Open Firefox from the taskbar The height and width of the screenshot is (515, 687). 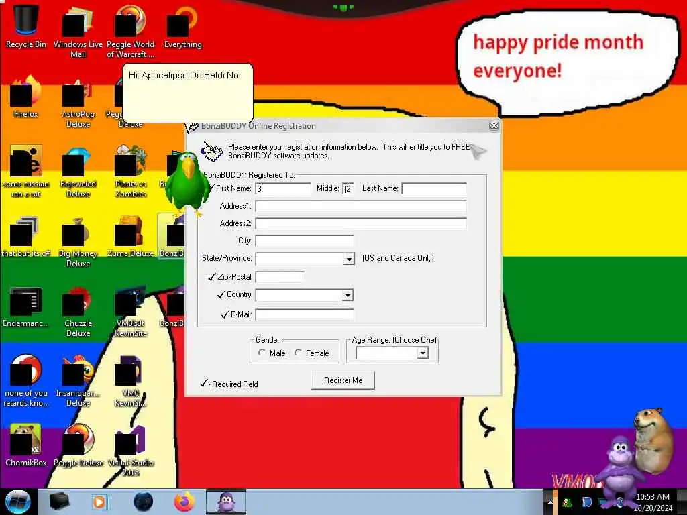(184, 502)
